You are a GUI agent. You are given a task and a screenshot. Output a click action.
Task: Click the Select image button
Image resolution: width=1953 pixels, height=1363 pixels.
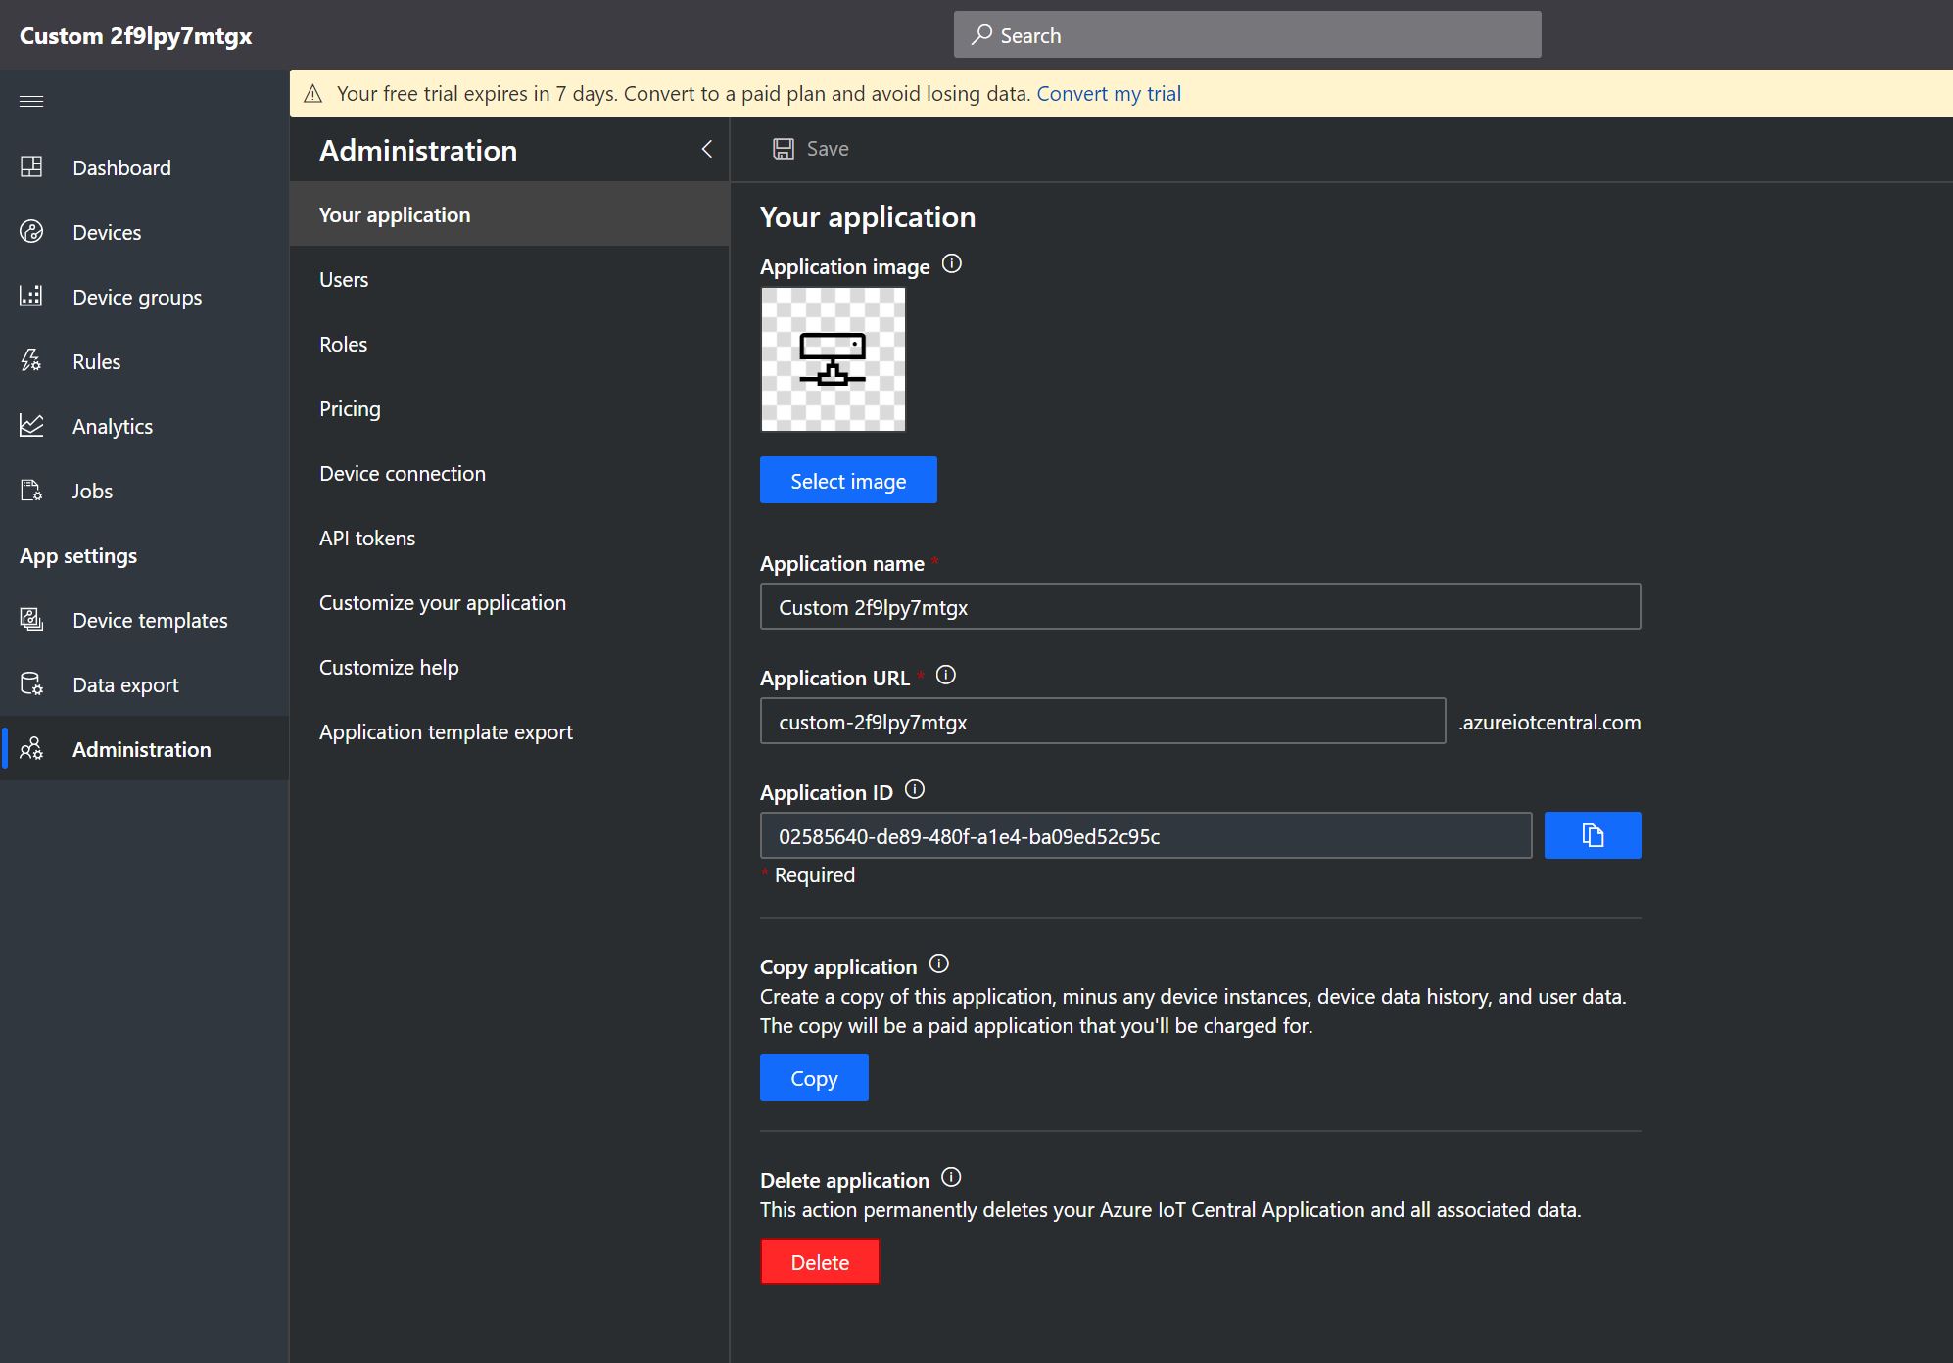tap(847, 481)
